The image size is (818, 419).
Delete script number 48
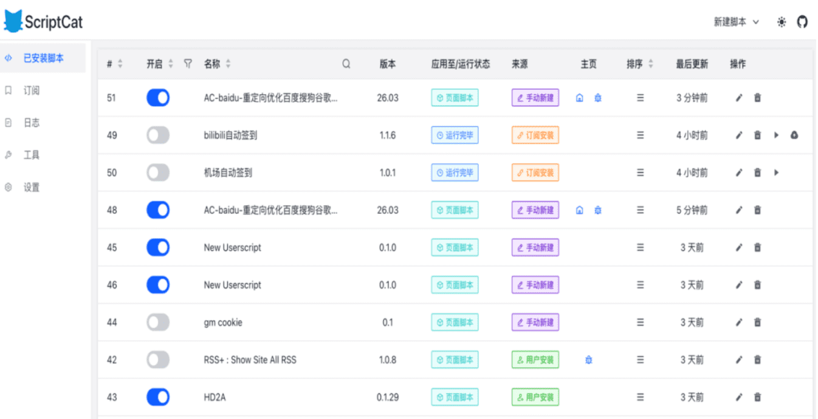757,210
